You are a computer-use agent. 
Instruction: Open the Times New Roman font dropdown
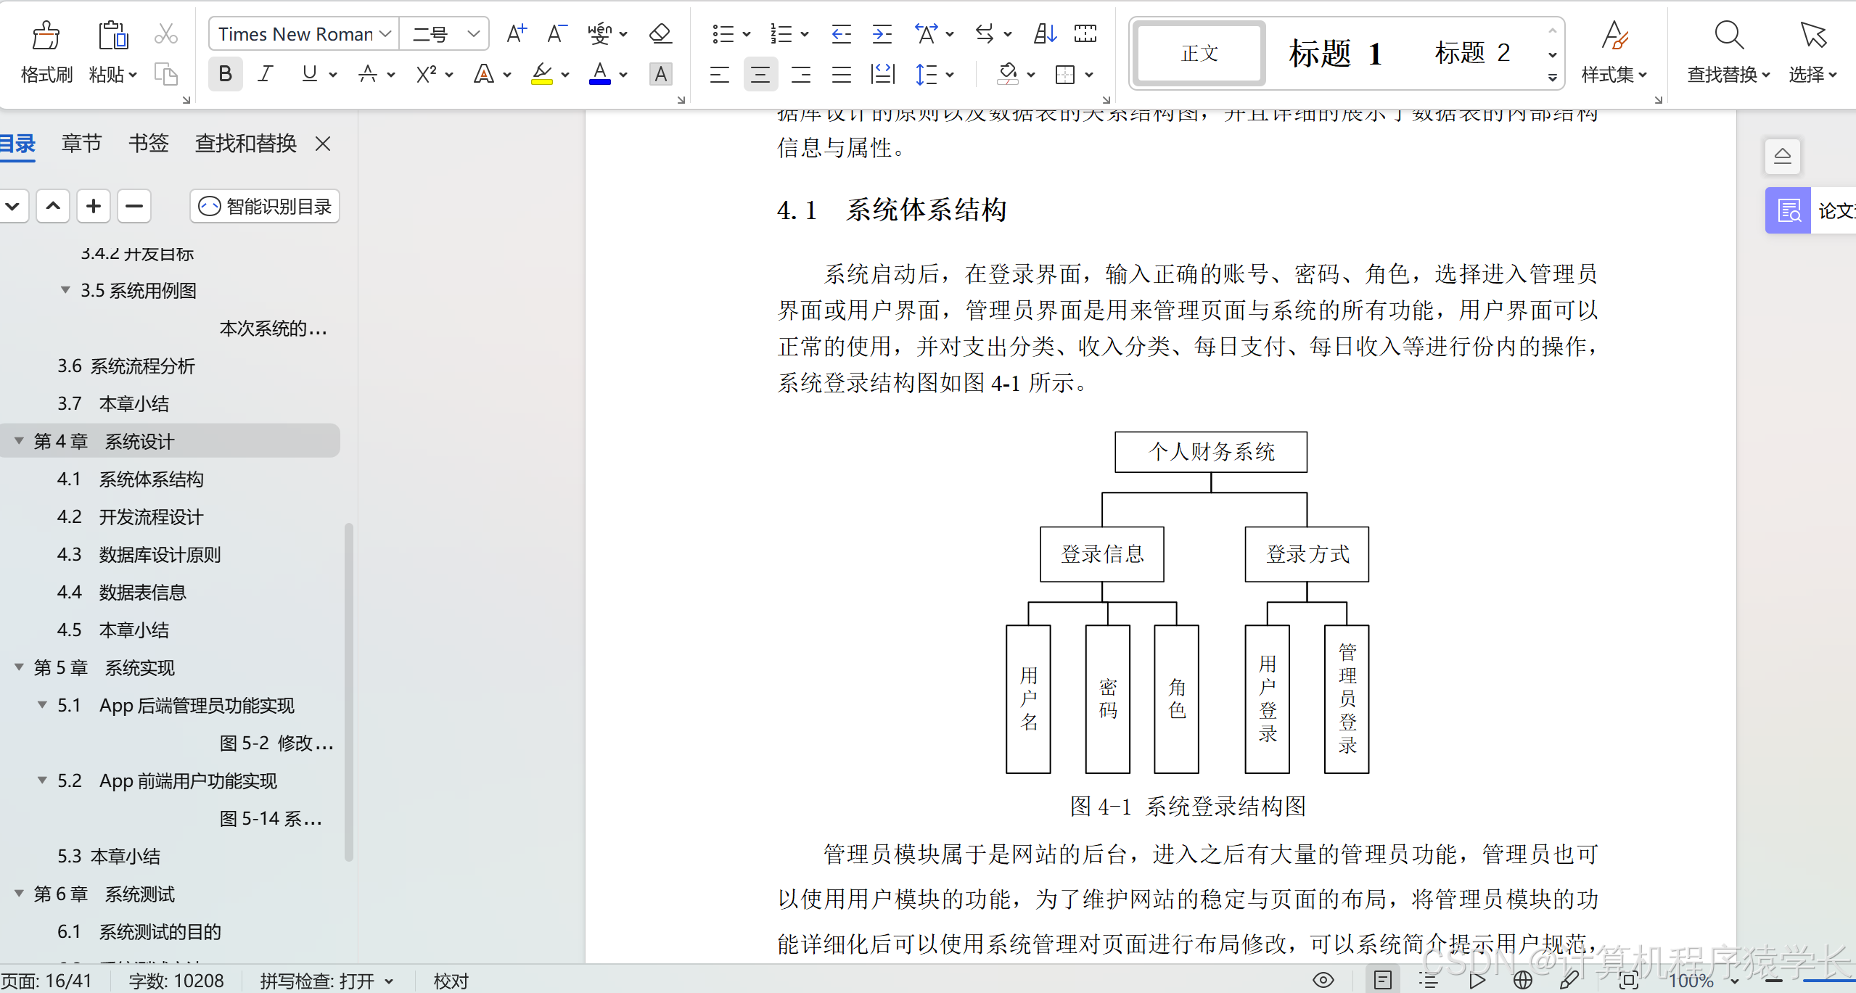pyautogui.click(x=386, y=34)
